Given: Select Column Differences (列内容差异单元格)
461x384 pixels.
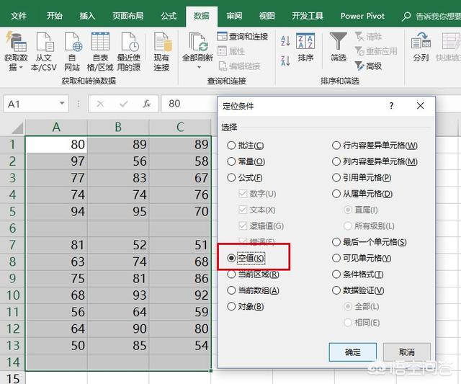Looking at the screenshot, I should pos(336,161).
